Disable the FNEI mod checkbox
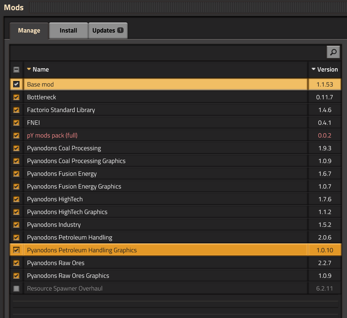The image size is (347, 318). click(x=17, y=123)
